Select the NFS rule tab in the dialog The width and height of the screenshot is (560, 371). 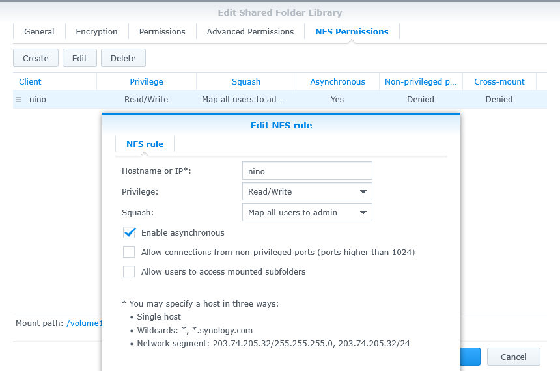click(x=145, y=144)
